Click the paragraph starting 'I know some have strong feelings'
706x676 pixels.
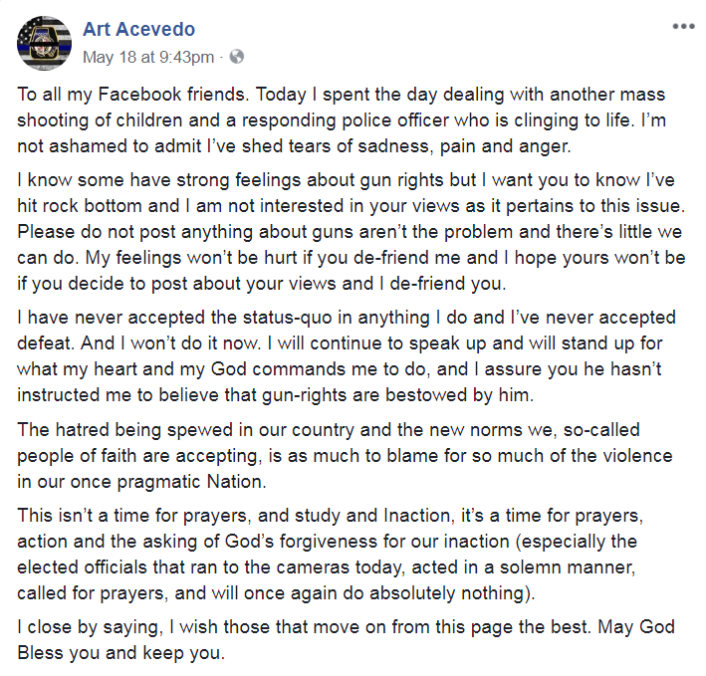(x=352, y=232)
